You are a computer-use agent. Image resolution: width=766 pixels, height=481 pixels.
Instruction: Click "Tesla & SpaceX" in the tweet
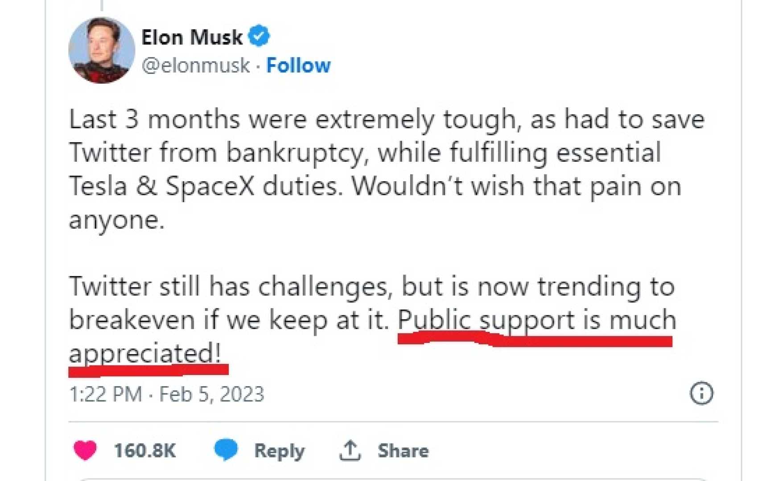161,186
